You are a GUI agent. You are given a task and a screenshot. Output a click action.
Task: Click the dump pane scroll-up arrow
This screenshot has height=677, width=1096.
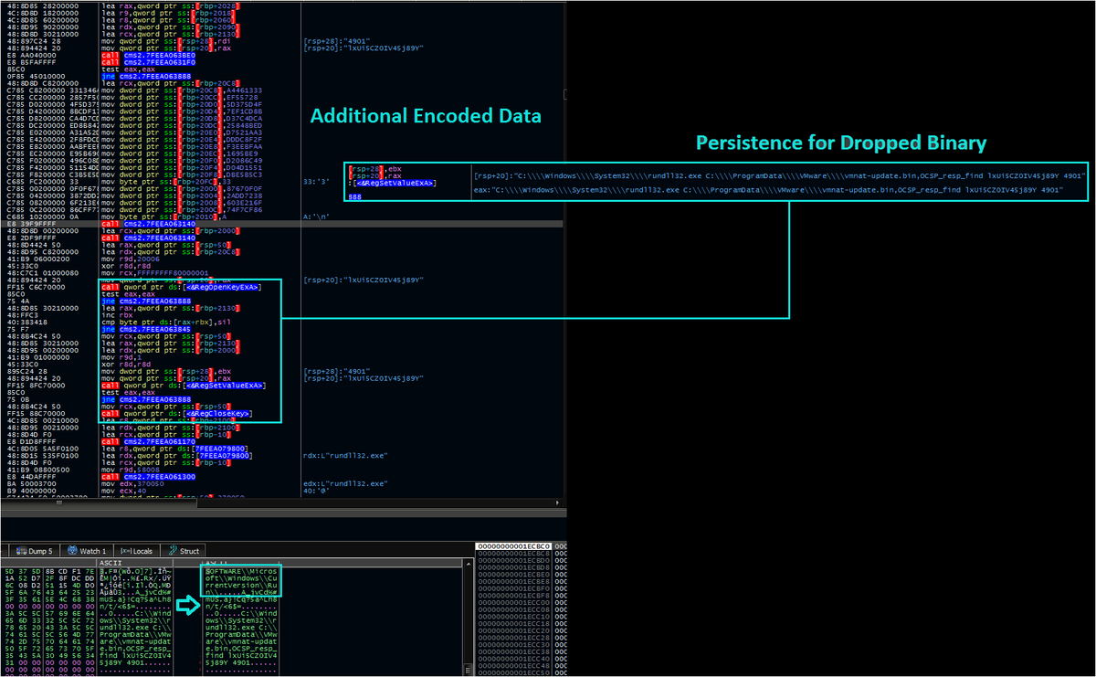click(x=469, y=563)
